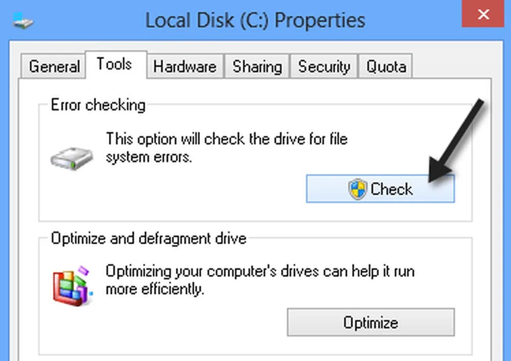This screenshot has width=511, height=361.
Task: Switch to the General tab
Action: 54,66
